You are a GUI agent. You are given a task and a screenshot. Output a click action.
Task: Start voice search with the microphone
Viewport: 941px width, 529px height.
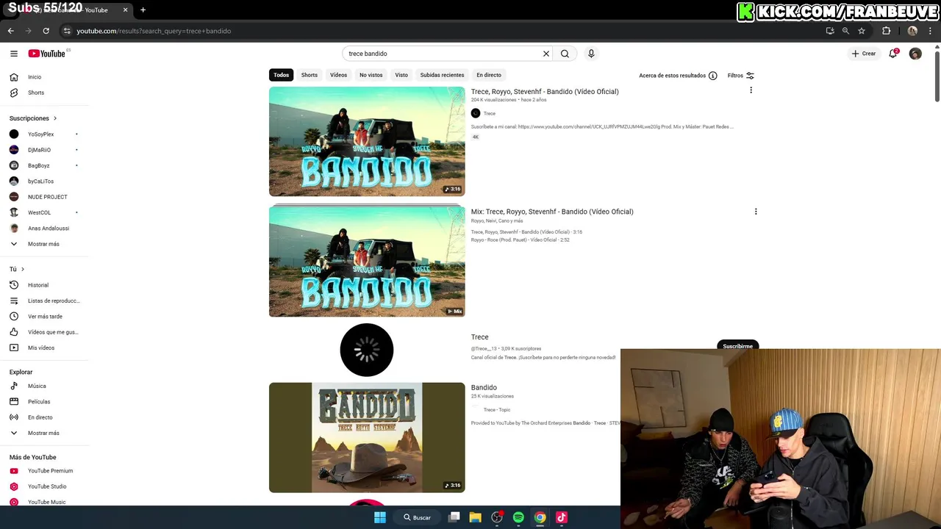590,54
